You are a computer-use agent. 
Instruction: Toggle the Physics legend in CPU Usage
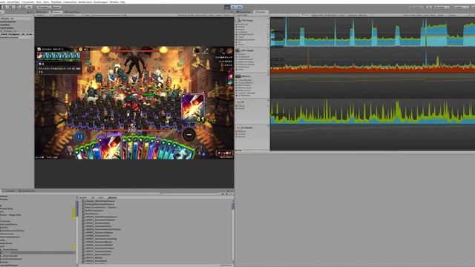tap(241, 30)
